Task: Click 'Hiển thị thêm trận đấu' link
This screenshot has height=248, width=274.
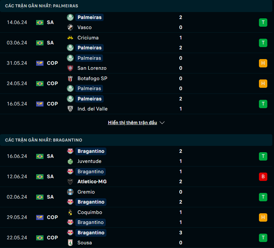Action: pos(132,122)
